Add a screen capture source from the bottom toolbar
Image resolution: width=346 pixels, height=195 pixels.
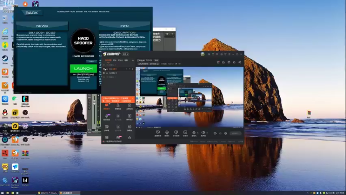point(158,133)
